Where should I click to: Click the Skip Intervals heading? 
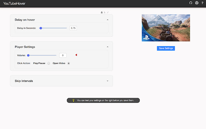24,81
